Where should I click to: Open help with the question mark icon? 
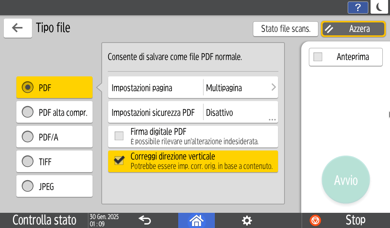coord(358,8)
